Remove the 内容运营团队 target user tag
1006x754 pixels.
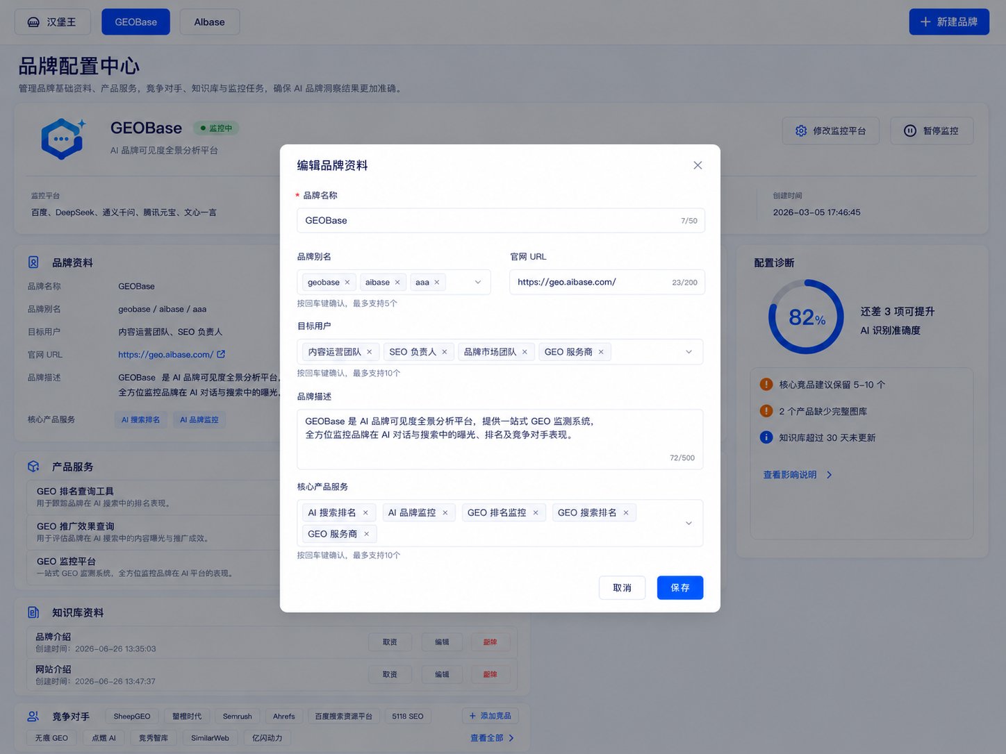tap(370, 352)
